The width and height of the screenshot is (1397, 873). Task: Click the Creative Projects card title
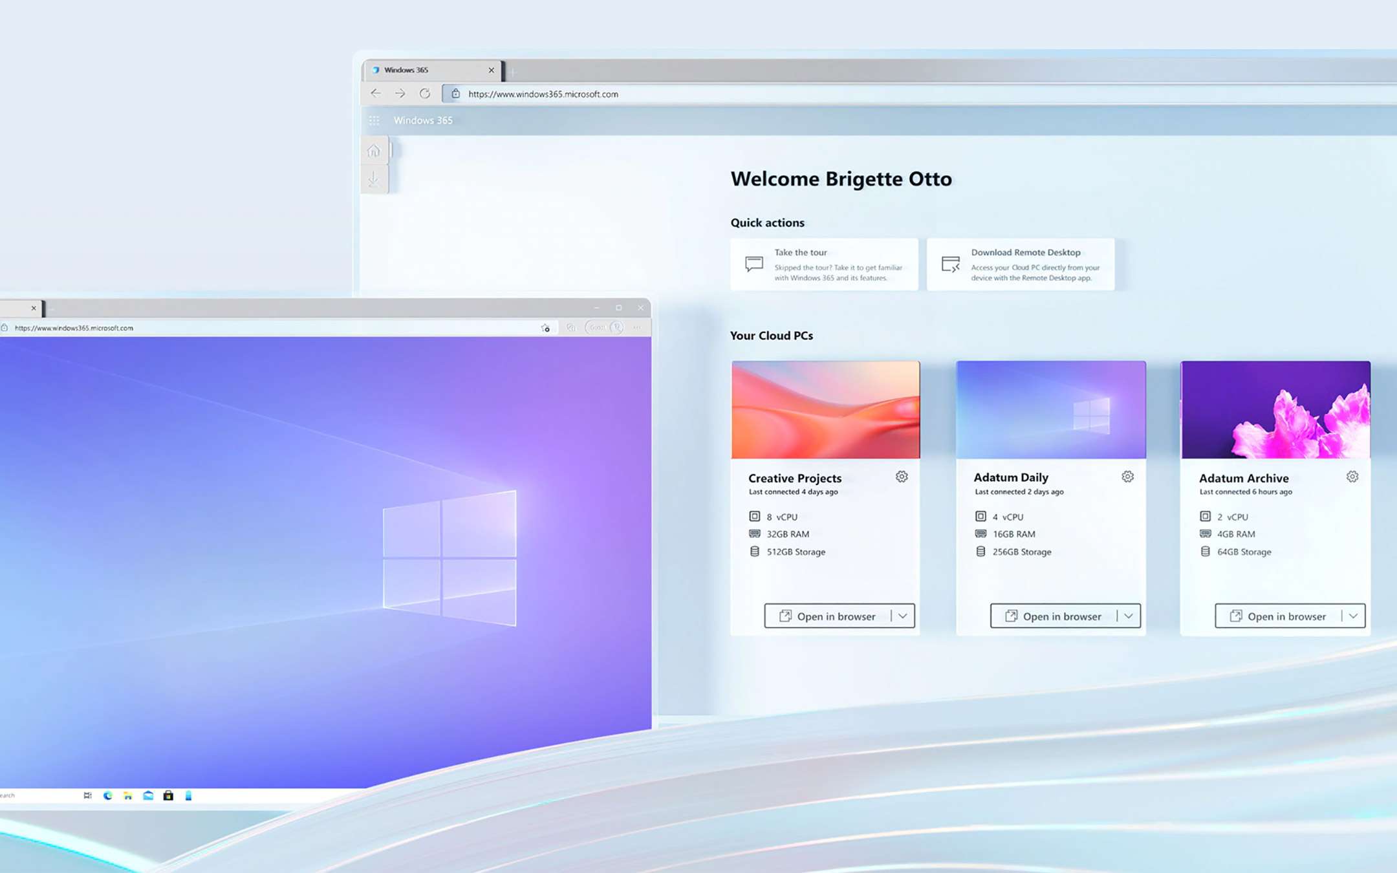click(x=795, y=478)
